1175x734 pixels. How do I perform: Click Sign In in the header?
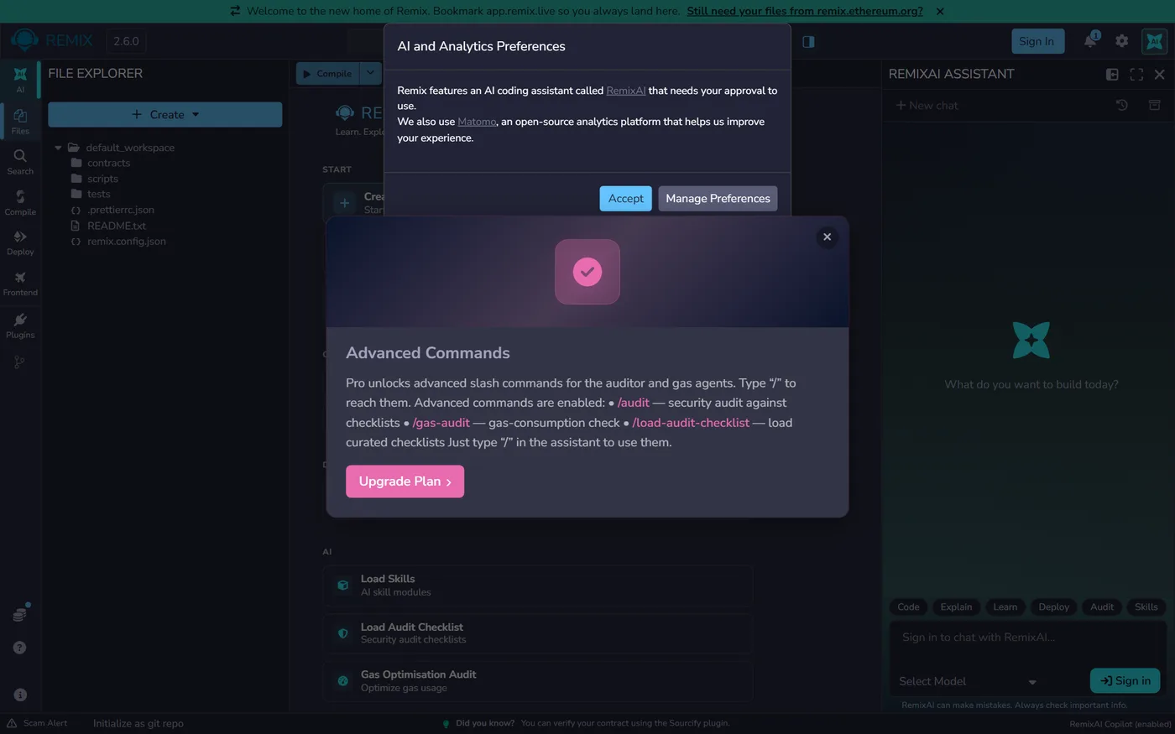(1037, 41)
